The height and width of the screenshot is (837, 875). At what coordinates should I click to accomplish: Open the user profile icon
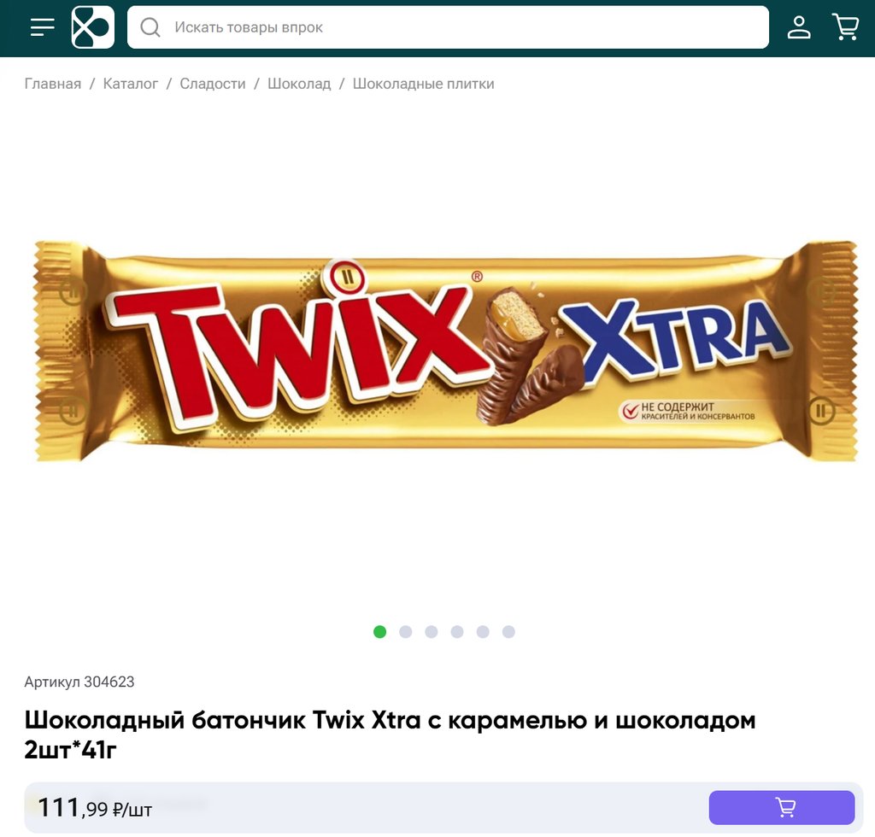799,27
